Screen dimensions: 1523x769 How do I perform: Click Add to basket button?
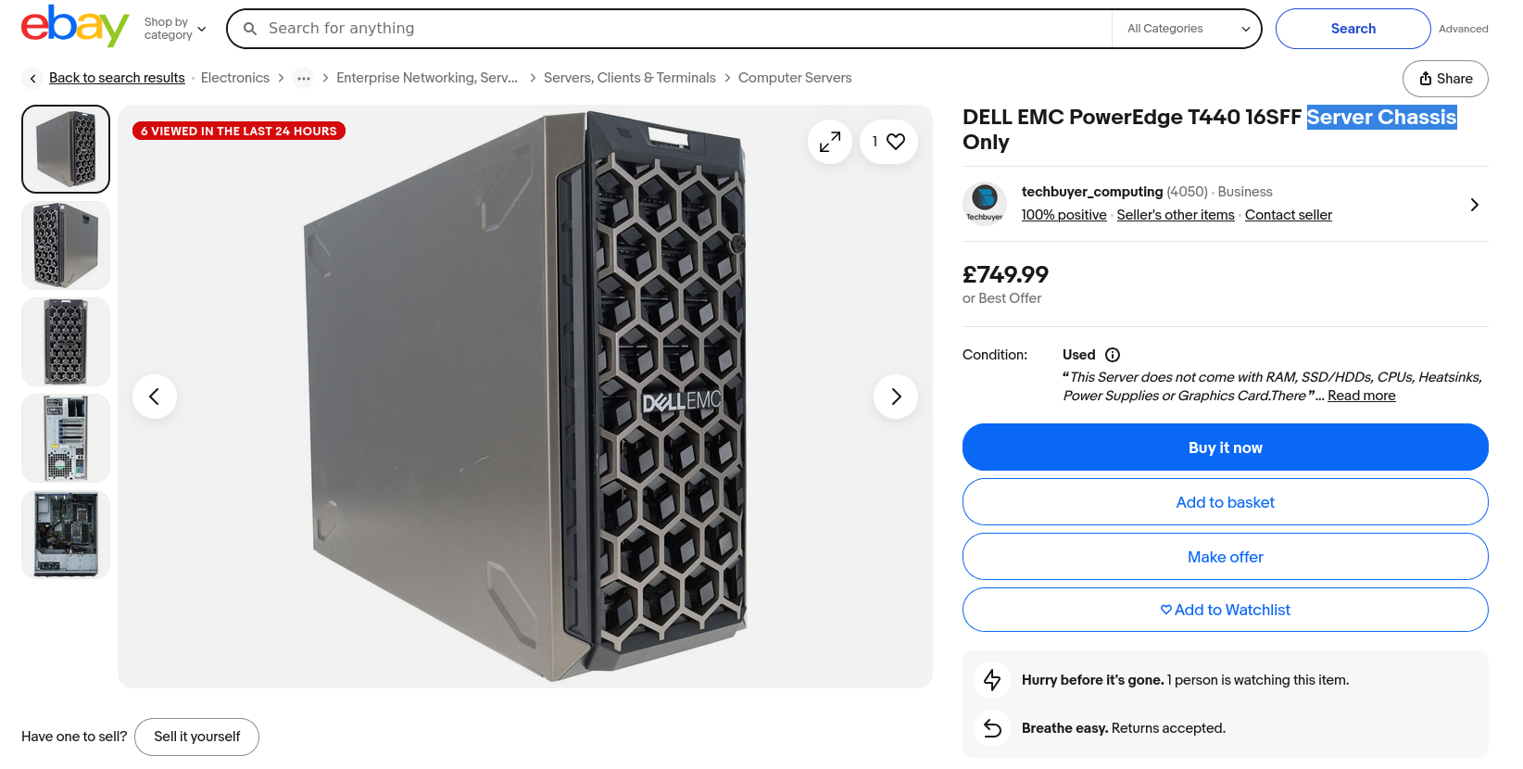pos(1226,502)
